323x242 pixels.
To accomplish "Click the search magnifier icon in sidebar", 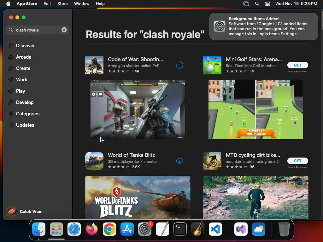I will [x=11, y=30].
